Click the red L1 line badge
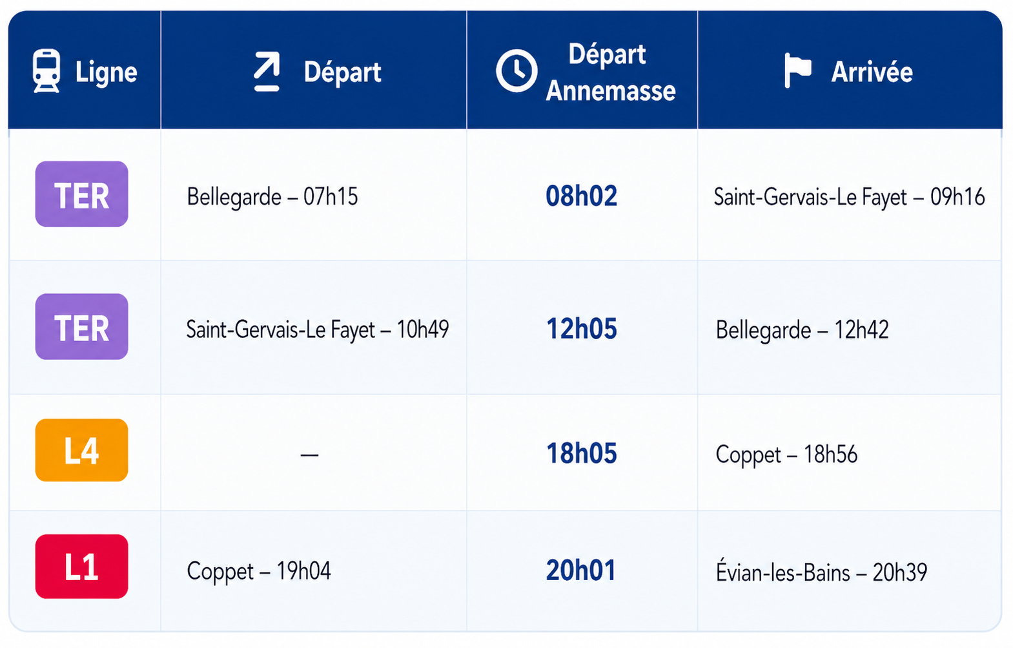The width and height of the screenshot is (1013, 648). [x=81, y=567]
